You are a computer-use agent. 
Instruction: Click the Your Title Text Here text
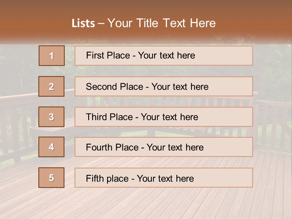point(162,23)
